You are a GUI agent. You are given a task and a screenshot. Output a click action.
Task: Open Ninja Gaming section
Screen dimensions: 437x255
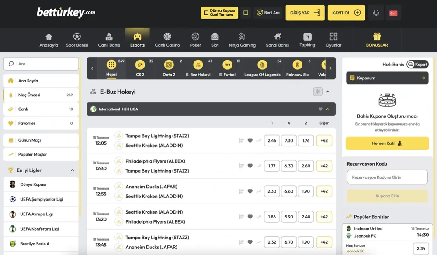point(242,40)
